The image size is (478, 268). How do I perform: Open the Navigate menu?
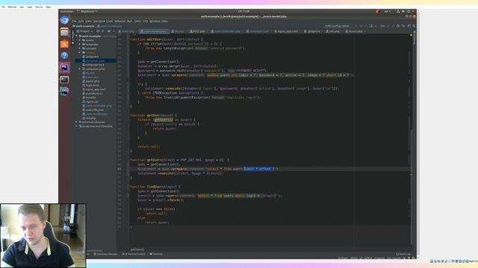click(x=99, y=22)
